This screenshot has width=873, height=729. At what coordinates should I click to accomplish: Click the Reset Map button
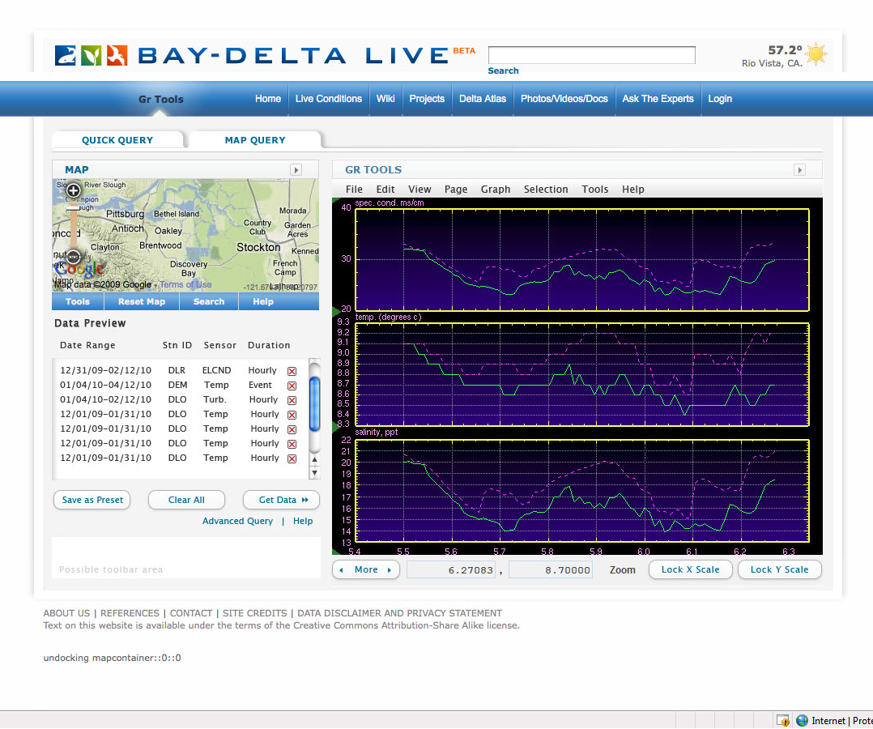tap(142, 301)
